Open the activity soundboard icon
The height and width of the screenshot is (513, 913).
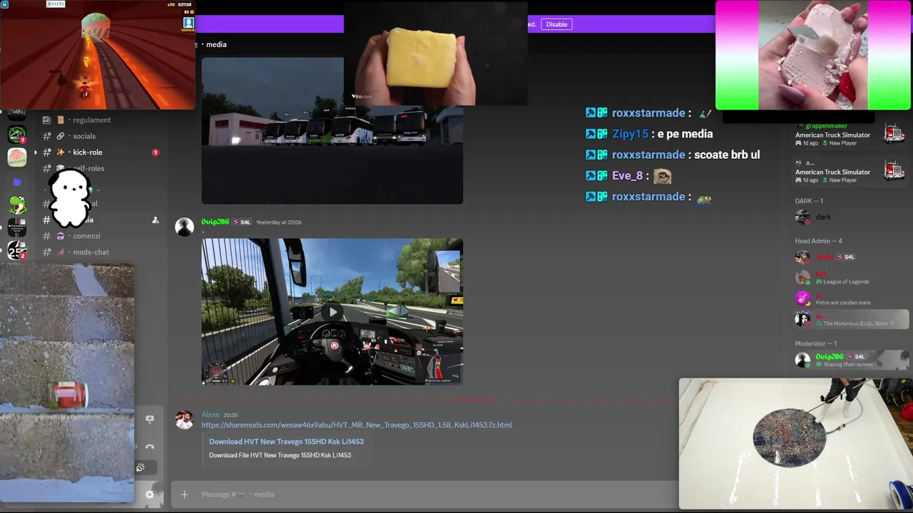pyautogui.click(x=141, y=467)
